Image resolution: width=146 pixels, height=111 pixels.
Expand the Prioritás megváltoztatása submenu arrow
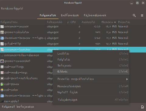[x=127, y=79]
